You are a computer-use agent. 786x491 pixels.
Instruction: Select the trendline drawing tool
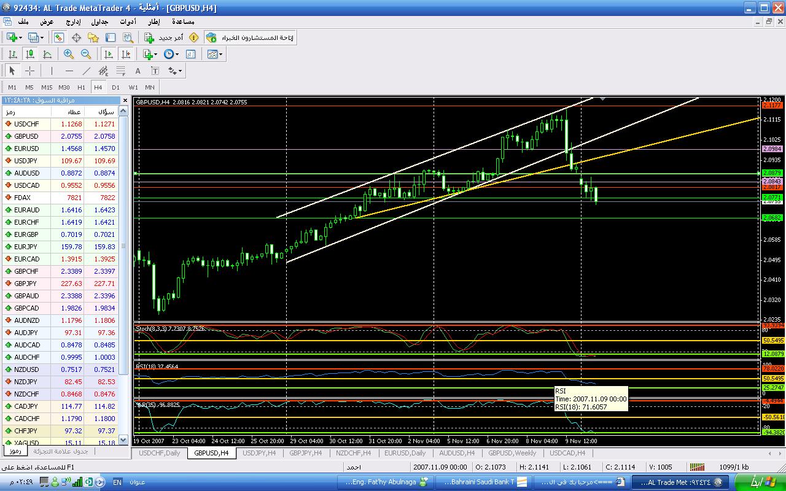click(87, 71)
